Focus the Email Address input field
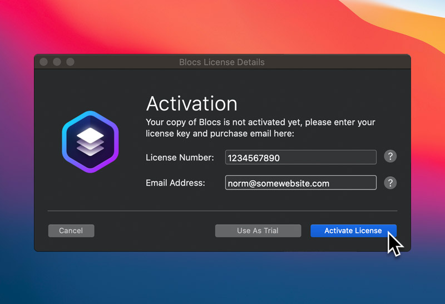The height and width of the screenshot is (304, 445). click(301, 183)
